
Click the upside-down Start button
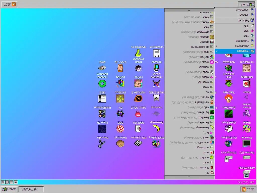tap(246, 5)
